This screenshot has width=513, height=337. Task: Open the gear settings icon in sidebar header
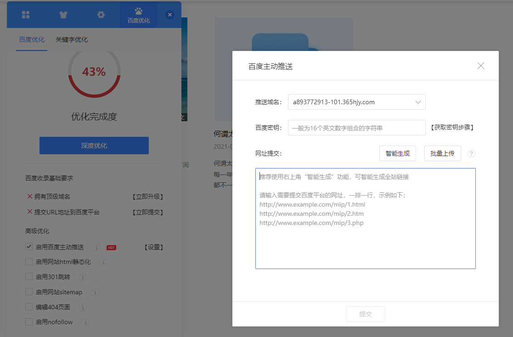101,15
